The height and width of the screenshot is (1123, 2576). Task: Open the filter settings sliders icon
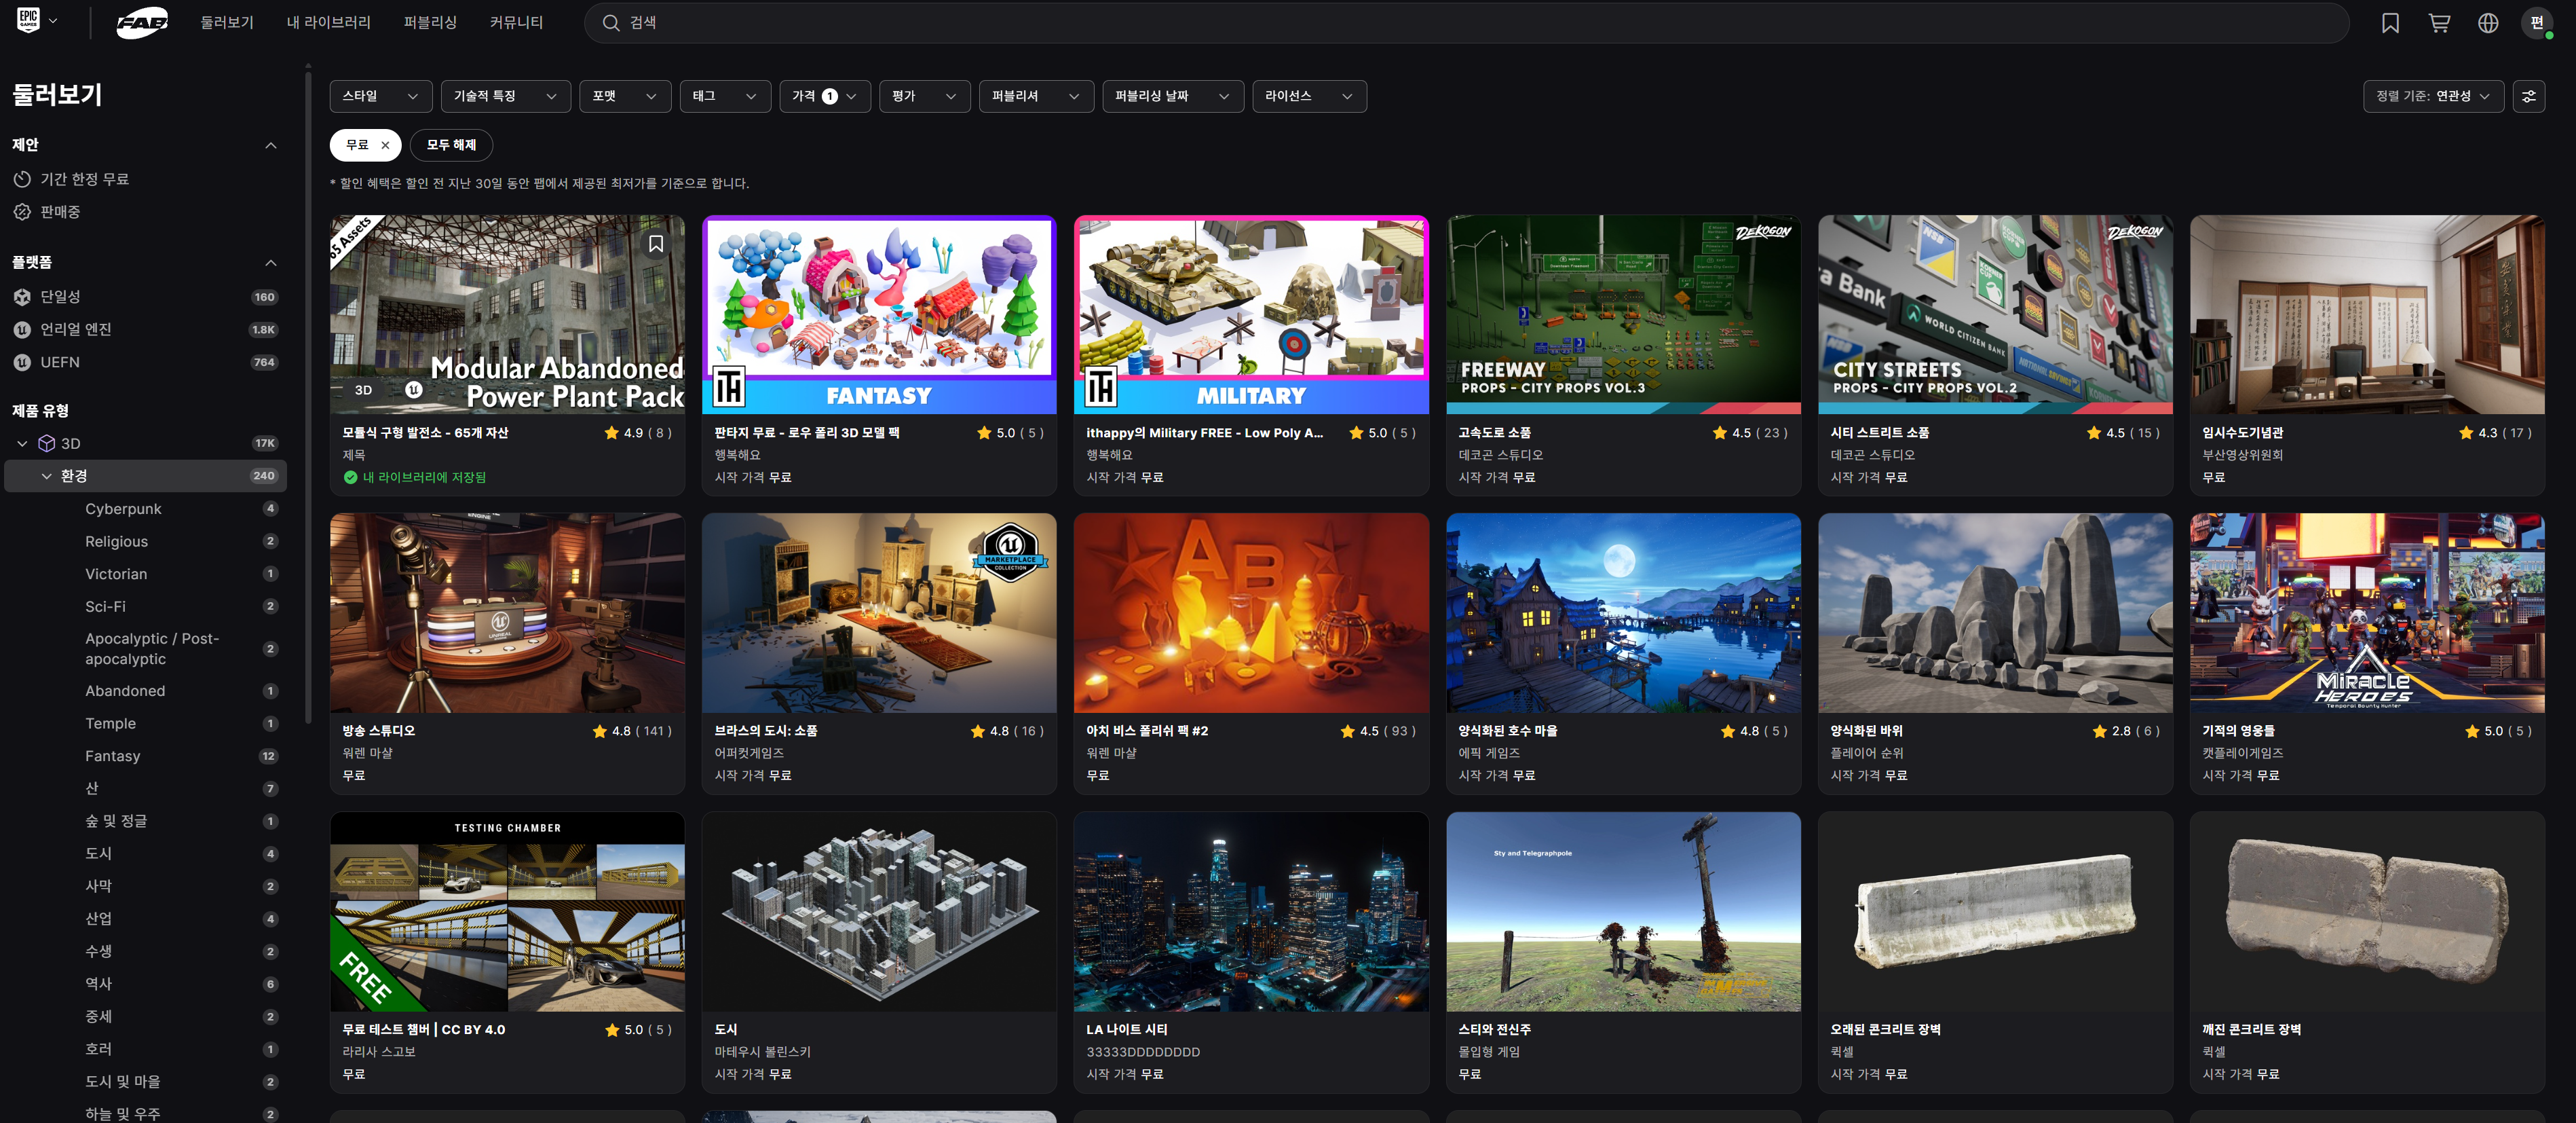pyautogui.click(x=2528, y=96)
